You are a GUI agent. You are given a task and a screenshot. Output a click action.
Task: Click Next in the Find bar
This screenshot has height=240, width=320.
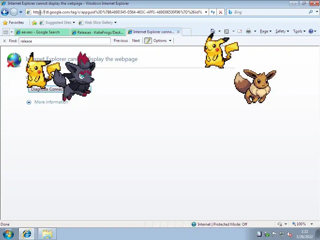(x=136, y=41)
